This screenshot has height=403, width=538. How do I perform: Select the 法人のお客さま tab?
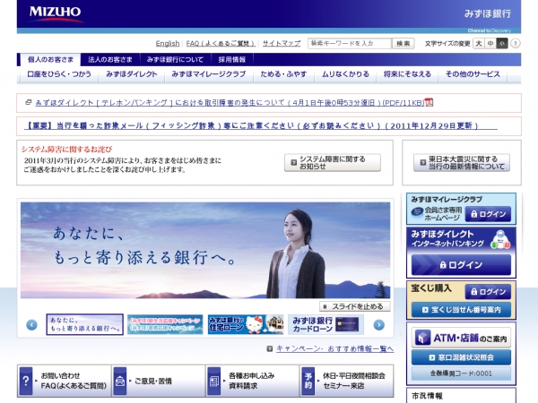[110, 60]
